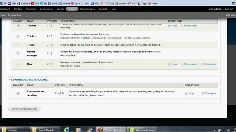Open the Permissions link for Toolbar module
This screenshot has height=132, width=236.
[191, 26]
